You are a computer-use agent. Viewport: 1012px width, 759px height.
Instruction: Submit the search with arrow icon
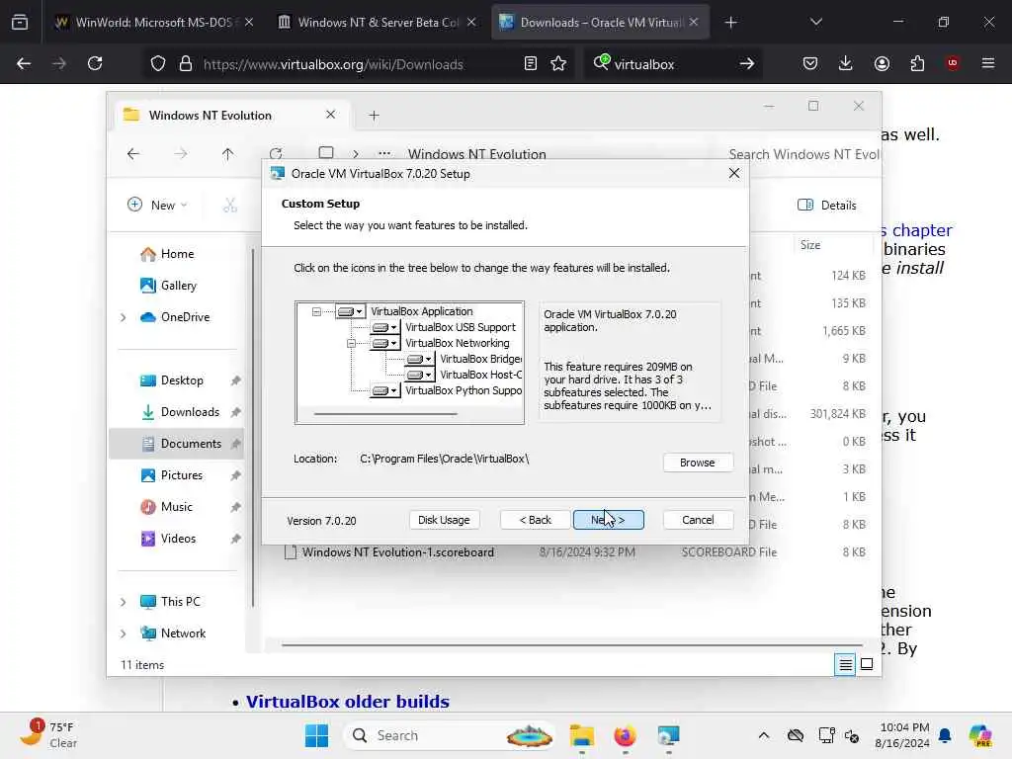[x=747, y=64]
